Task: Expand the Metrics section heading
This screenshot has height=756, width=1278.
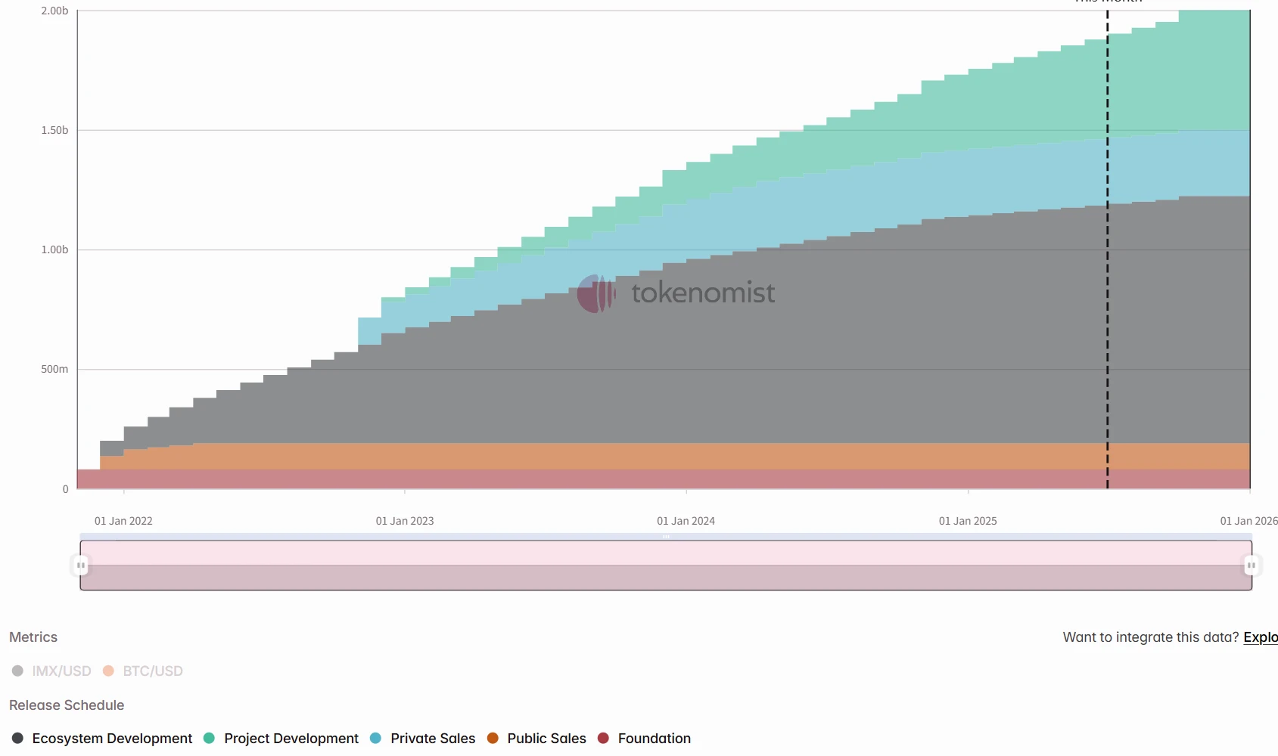Action: pos(33,637)
